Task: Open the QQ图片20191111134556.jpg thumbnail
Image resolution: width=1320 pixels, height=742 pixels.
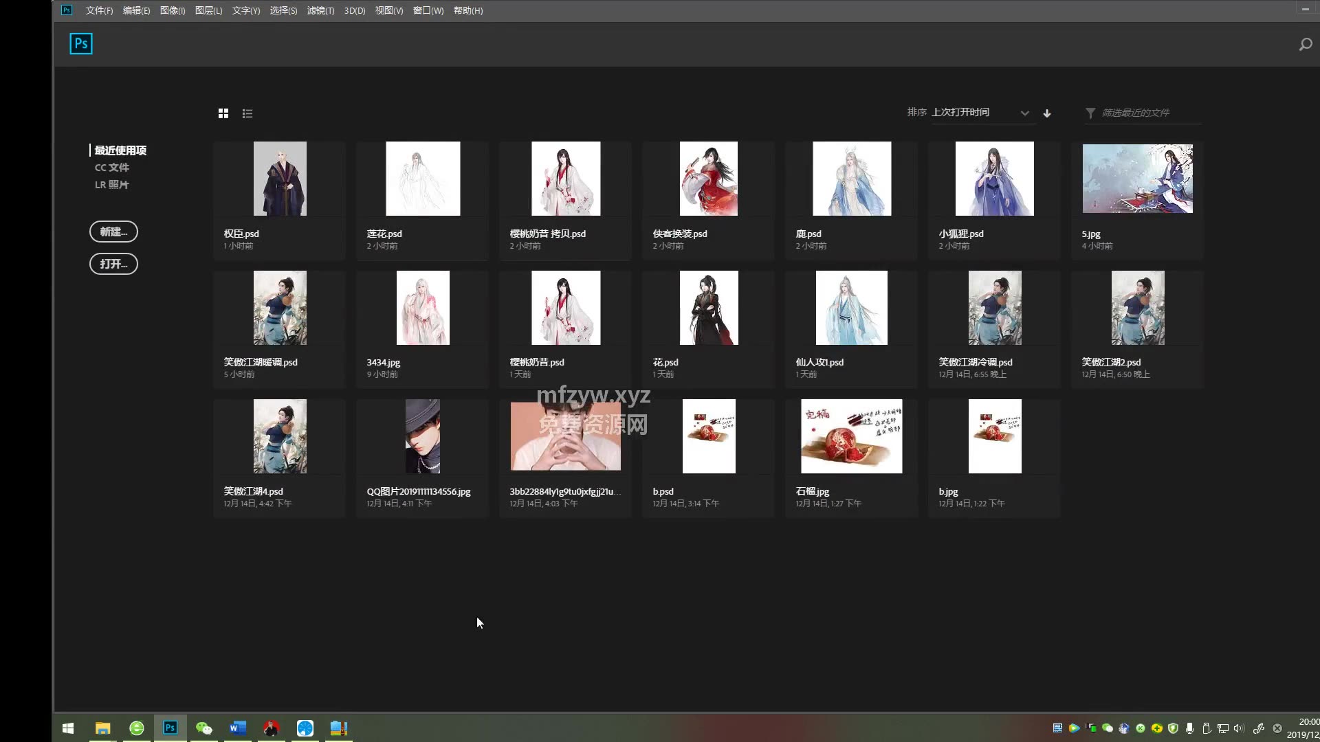Action: coord(423,436)
